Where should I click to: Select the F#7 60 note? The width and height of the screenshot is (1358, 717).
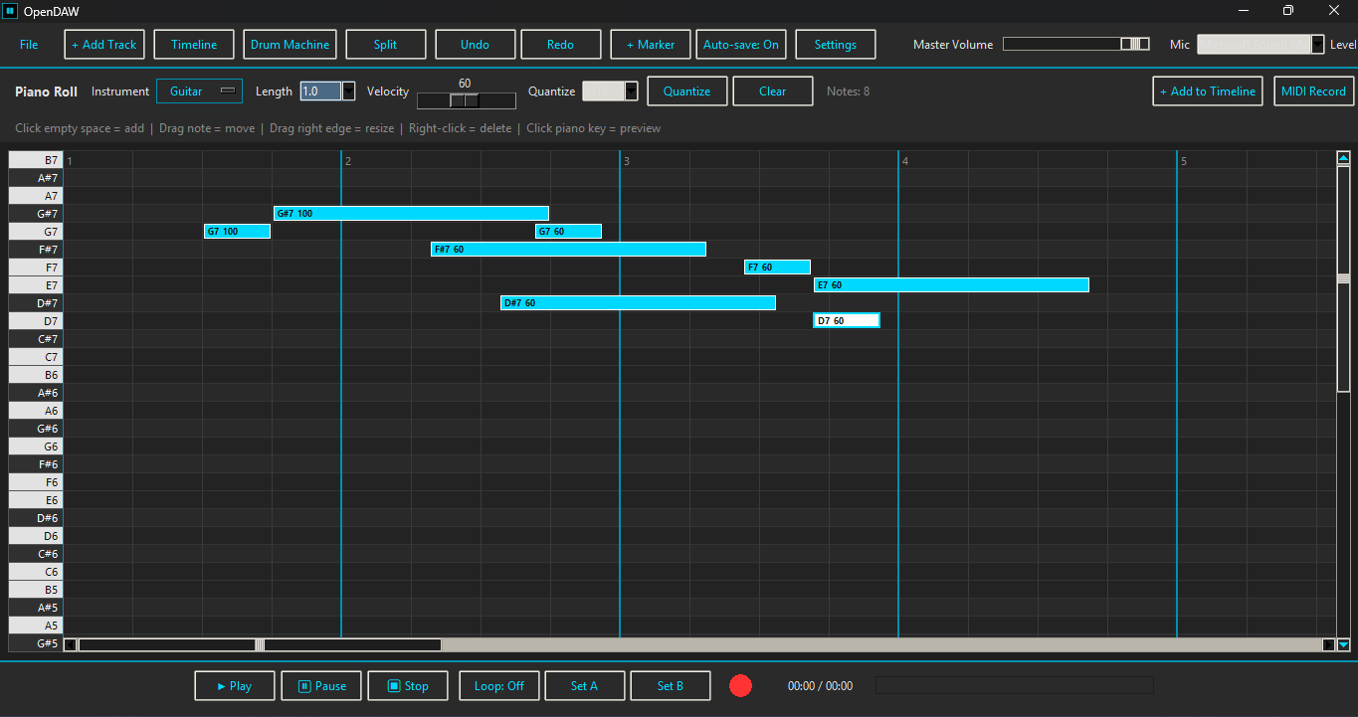click(x=568, y=249)
